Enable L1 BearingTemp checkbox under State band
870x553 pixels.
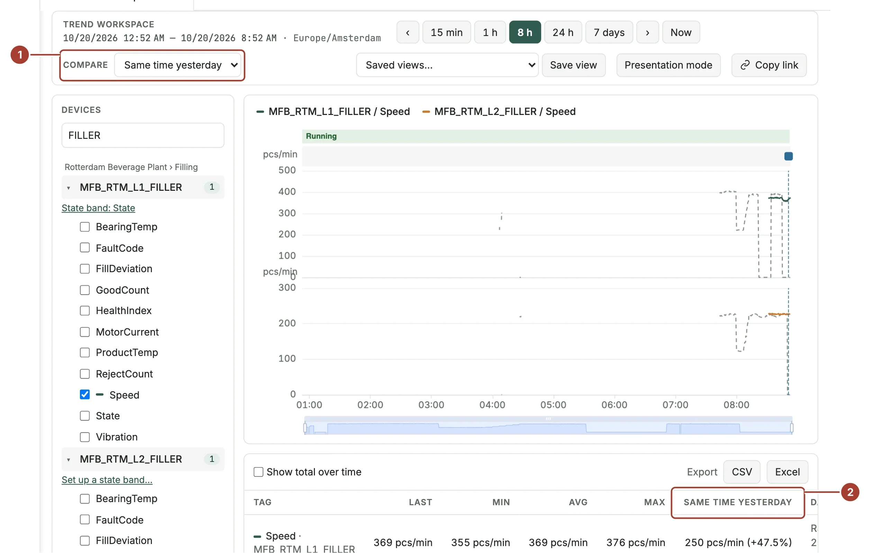point(84,227)
